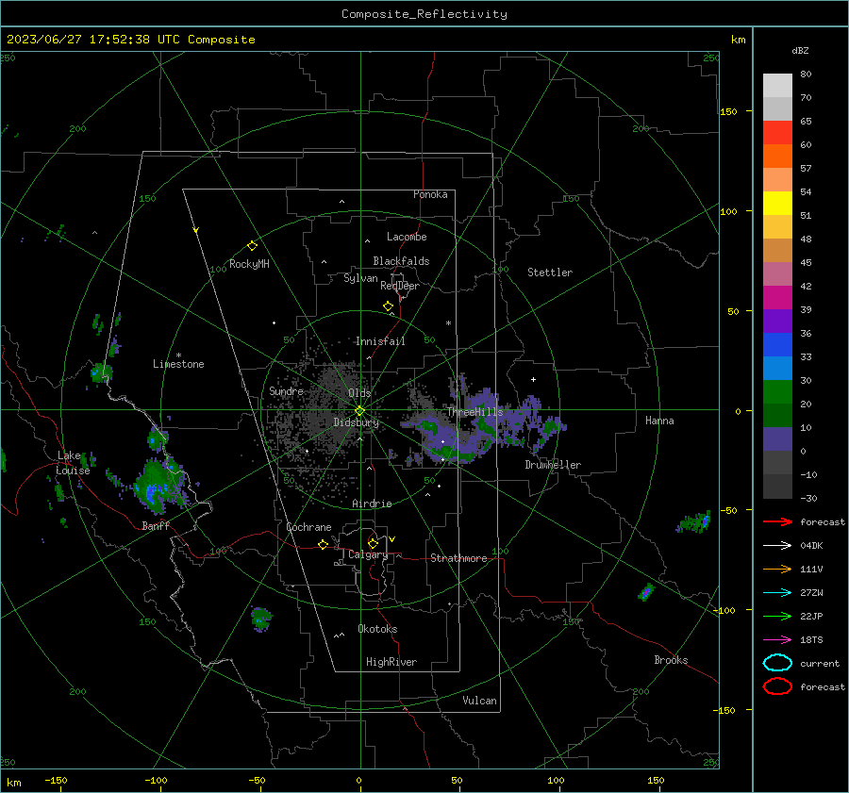The image size is (849, 793).
Task: Pick the purple 36-39 dBZ swatch
Action: click(777, 321)
